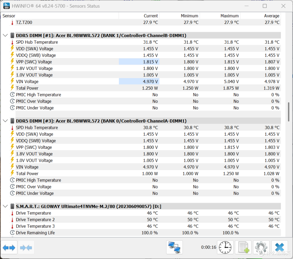Click clock icon of DIMM [#1] PMIC High Temperature
Image resolution: width=293 pixels, height=259 pixels.
pyautogui.click(x=12, y=95)
